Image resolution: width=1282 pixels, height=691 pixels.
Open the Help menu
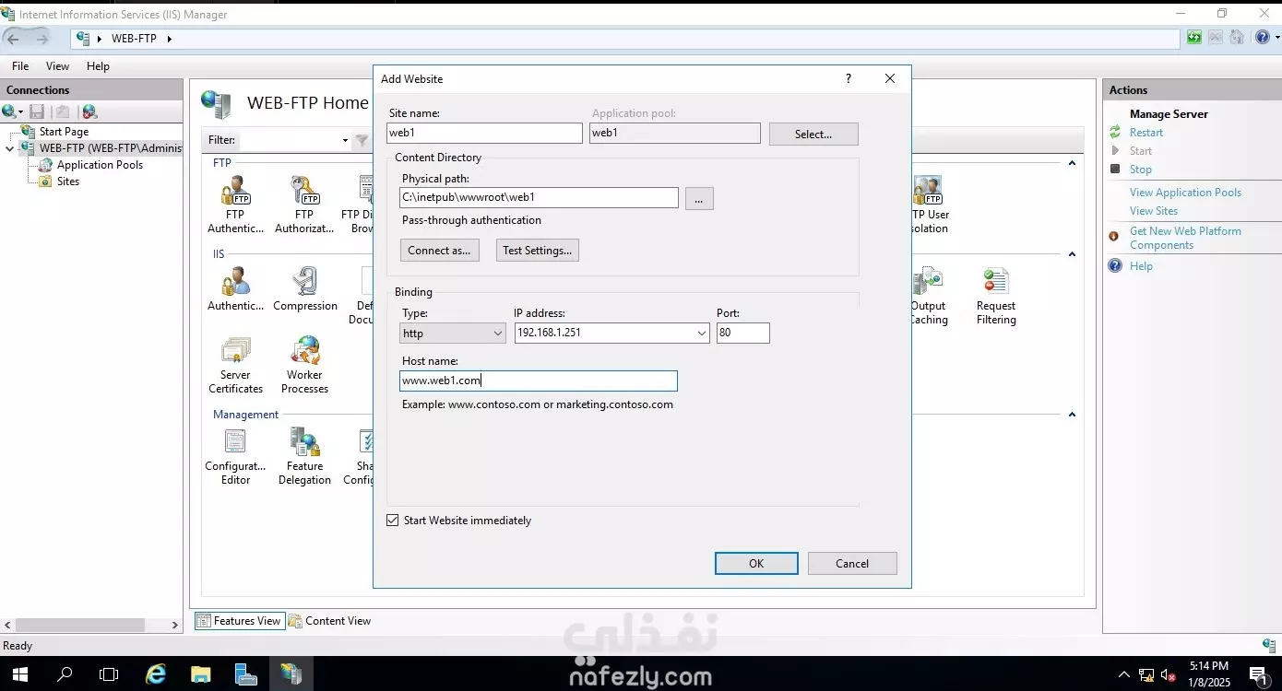[98, 66]
